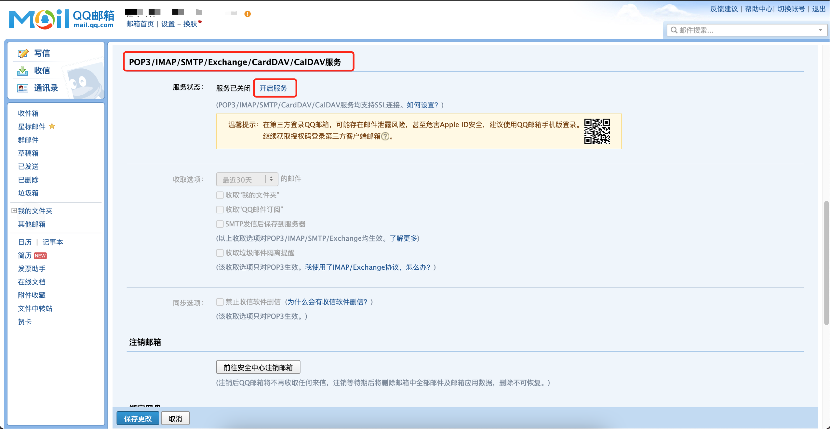The width and height of the screenshot is (830, 429).
Task: Expand the mail search options arrow
Action: (820, 30)
